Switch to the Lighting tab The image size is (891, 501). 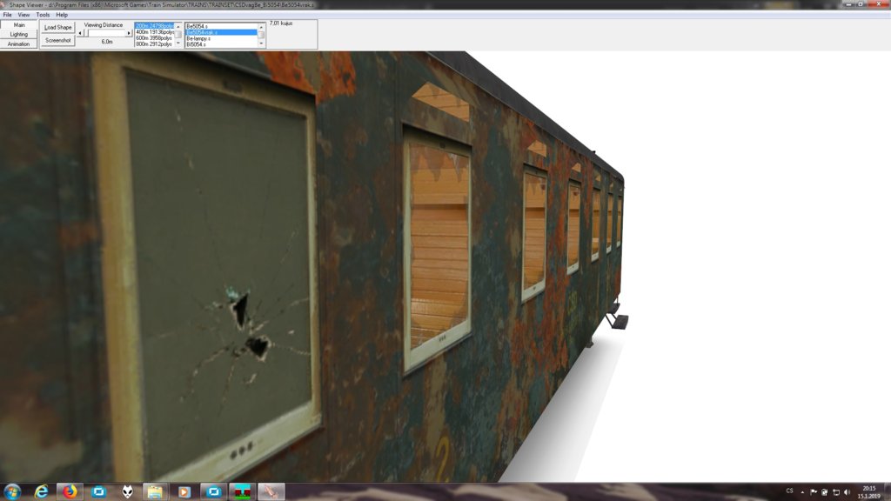click(19, 35)
